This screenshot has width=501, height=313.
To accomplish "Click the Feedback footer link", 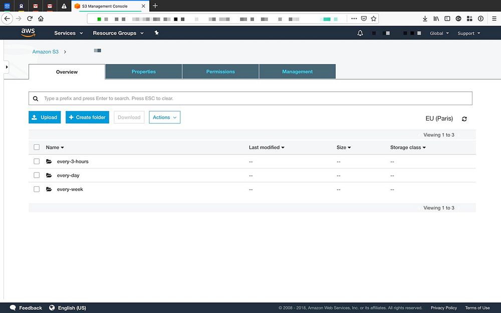I will click(x=31, y=308).
